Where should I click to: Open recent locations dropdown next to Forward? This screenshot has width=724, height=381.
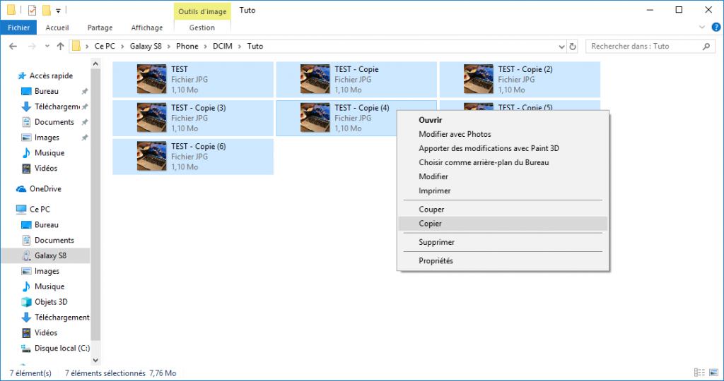(47, 47)
